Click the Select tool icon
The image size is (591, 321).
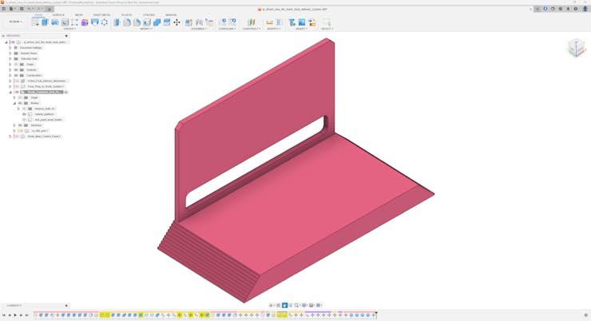tap(326, 22)
